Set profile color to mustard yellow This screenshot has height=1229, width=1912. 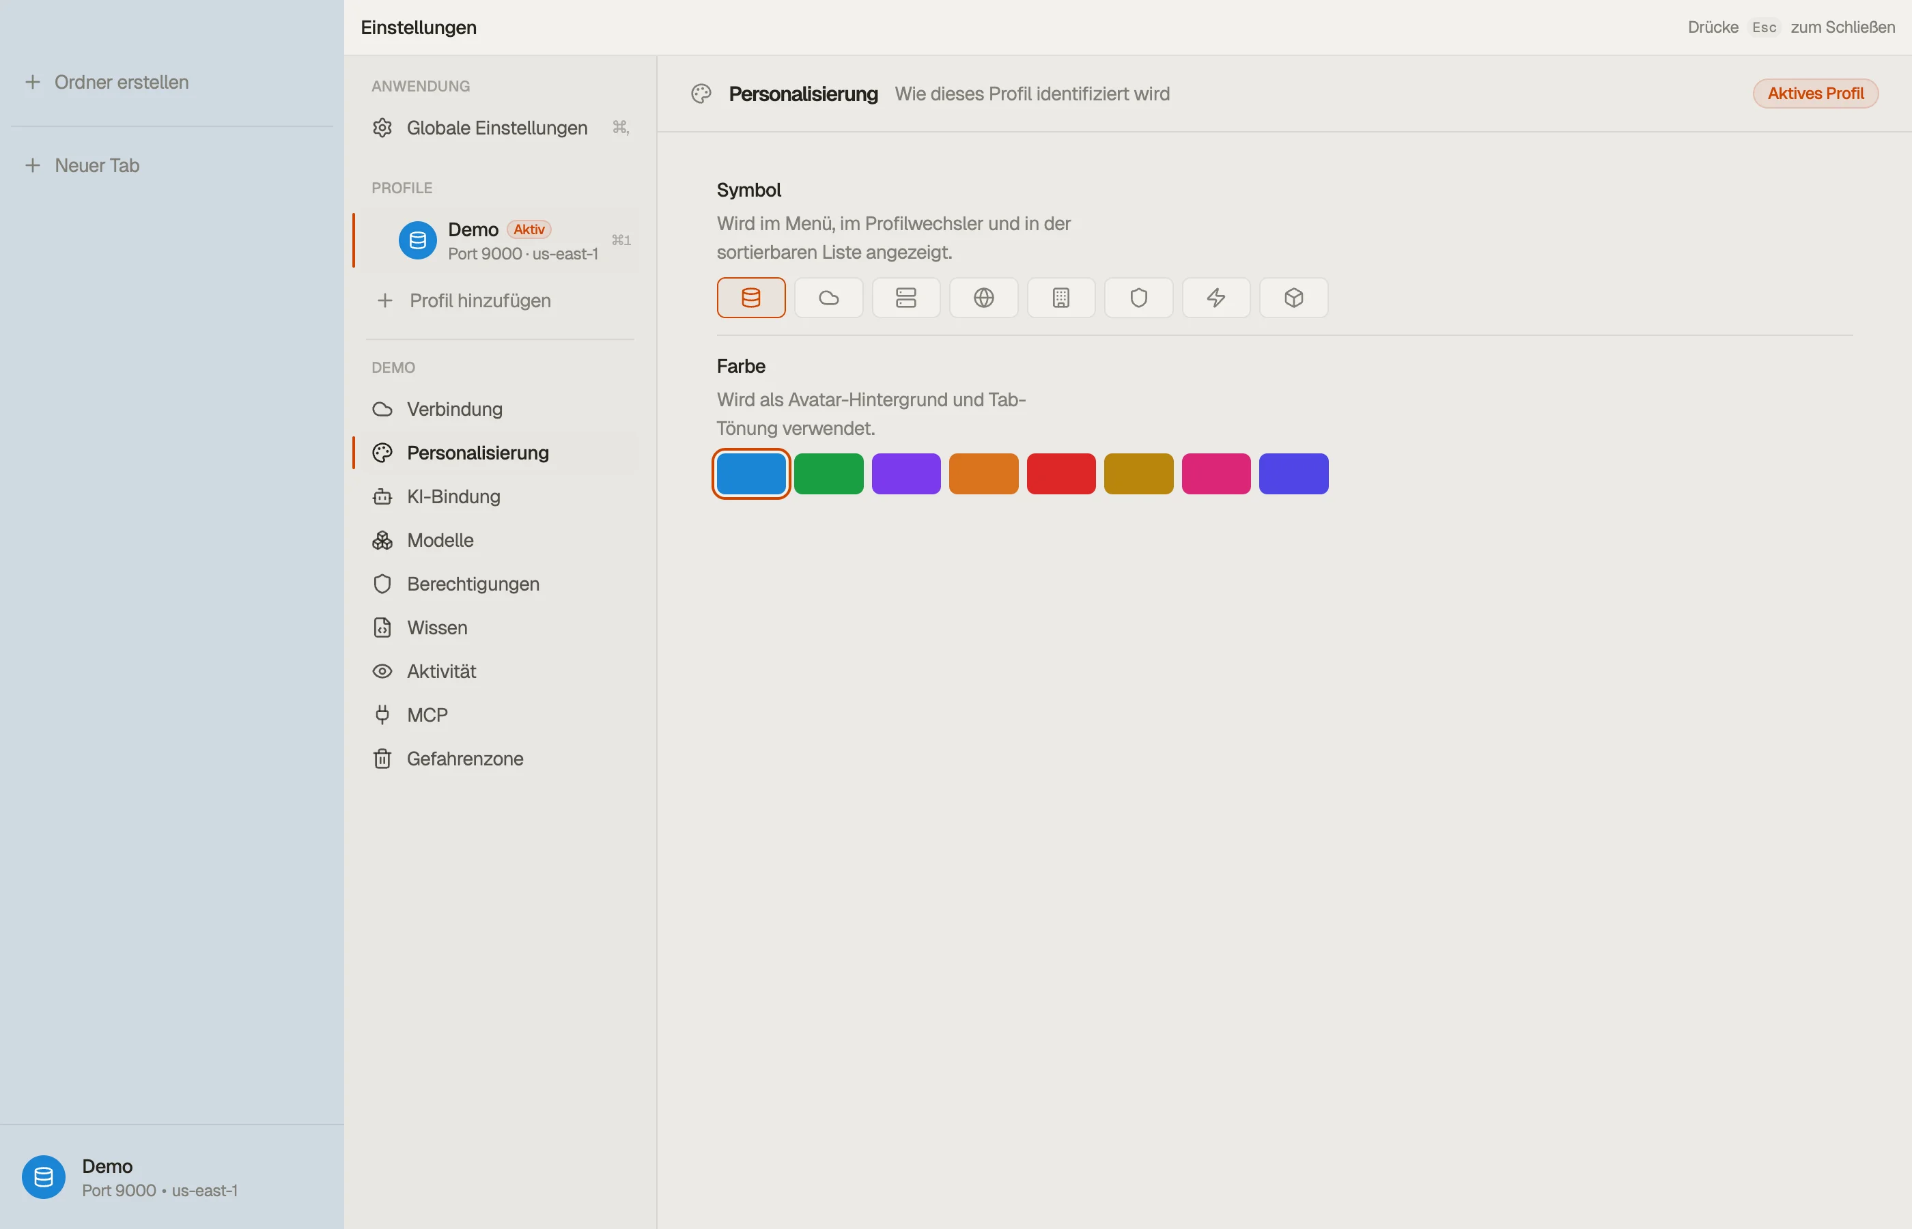(x=1138, y=474)
